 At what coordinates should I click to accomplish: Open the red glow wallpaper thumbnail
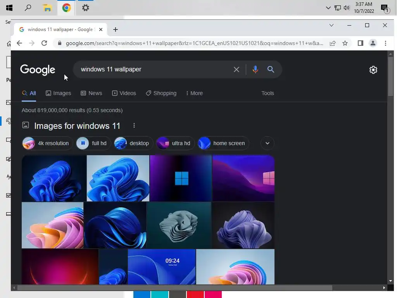tap(60, 267)
